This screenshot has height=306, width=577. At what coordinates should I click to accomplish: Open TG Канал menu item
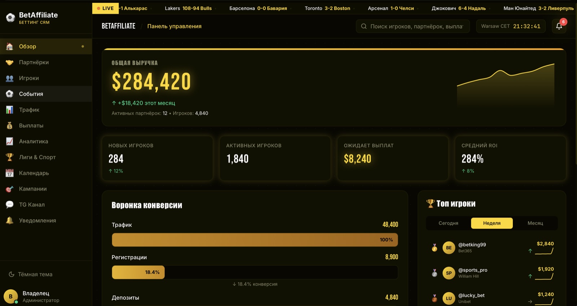pos(46,205)
